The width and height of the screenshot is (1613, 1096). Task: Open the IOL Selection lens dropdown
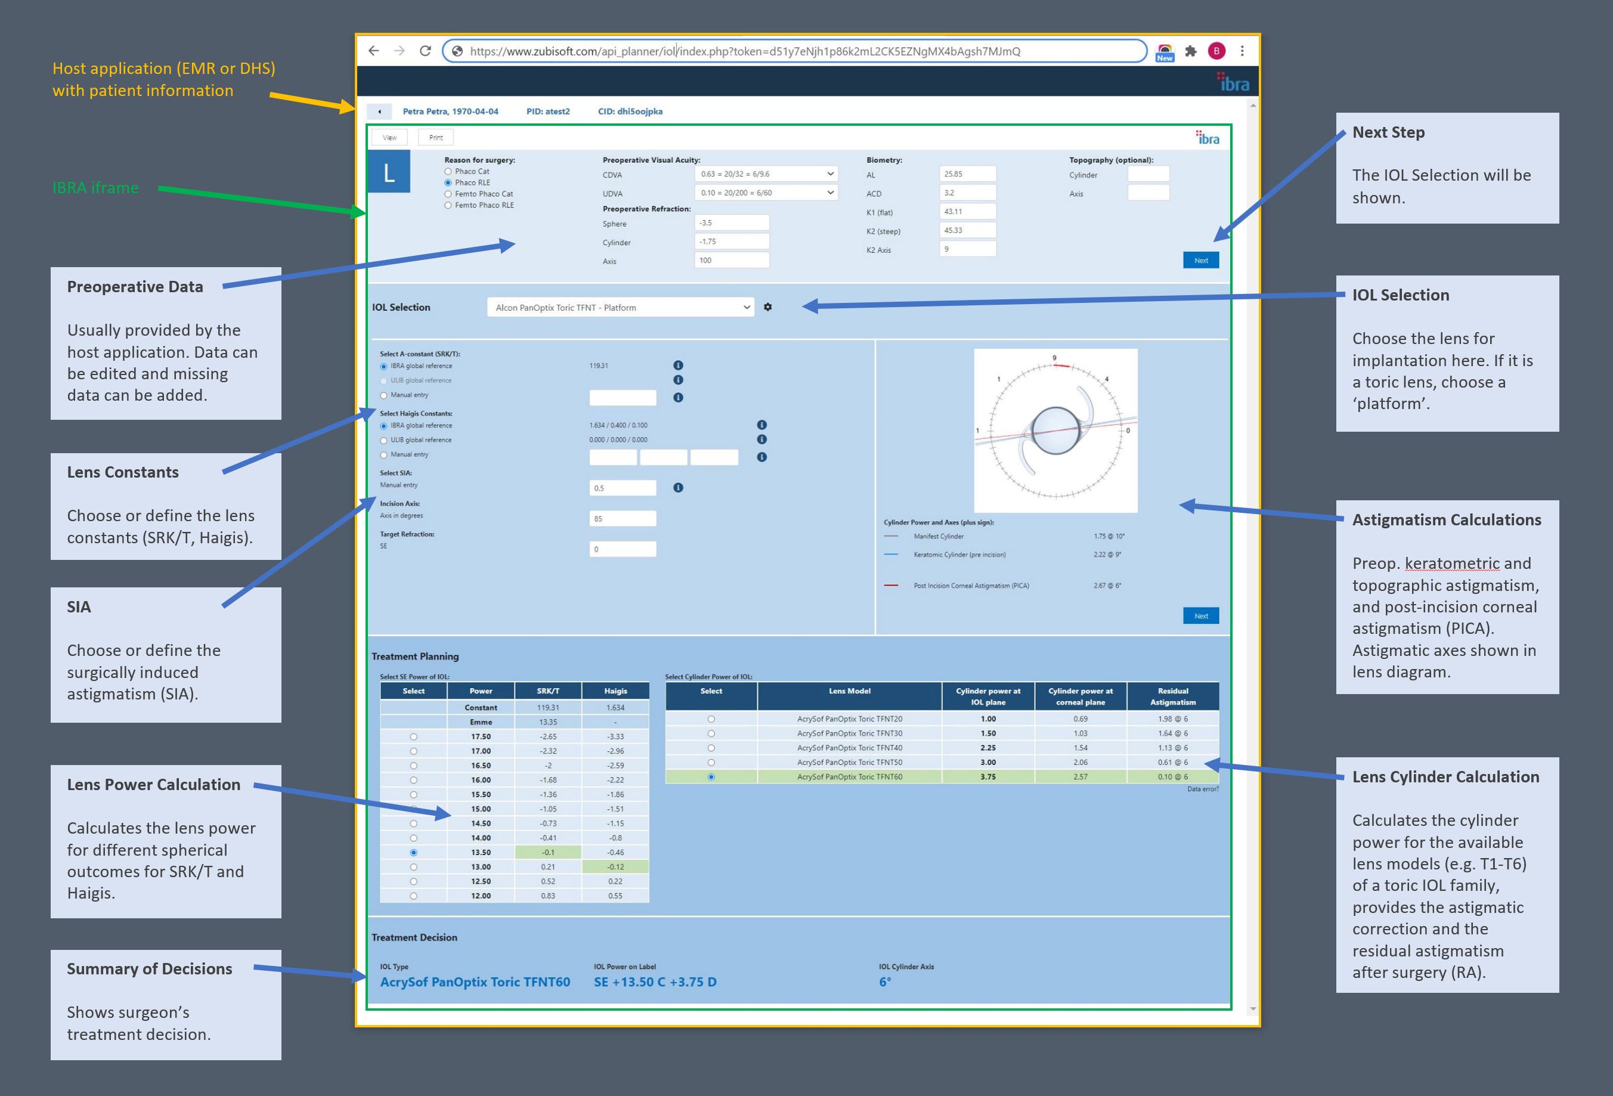[621, 308]
